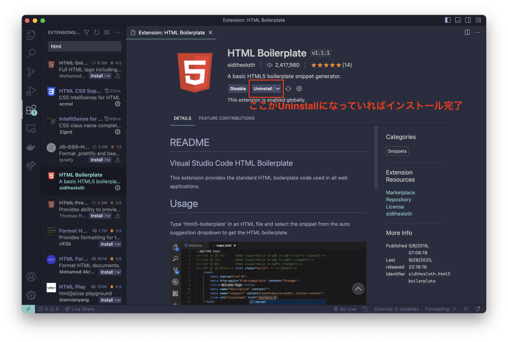This screenshot has height=342, width=508.
Task: Open the Marketplace resource link
Action: coord(400,192)
